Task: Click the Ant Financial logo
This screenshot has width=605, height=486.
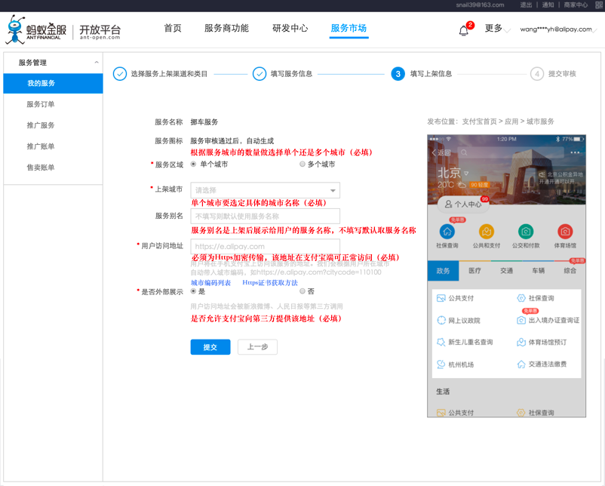Action: [x=35, y=29]
